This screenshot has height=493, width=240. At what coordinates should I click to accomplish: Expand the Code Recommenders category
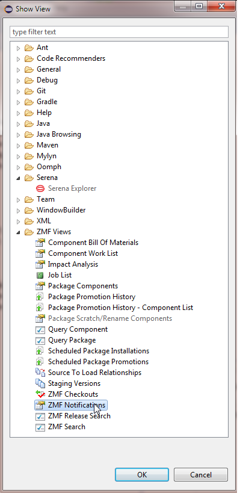[x=18, y=59]
